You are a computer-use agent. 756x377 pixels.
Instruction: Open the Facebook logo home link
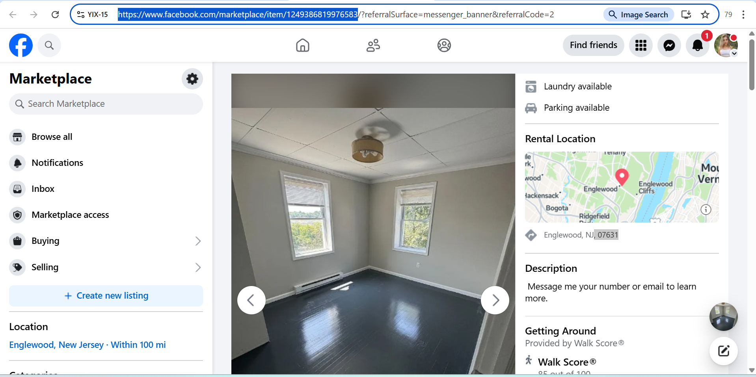click(21, 45)
